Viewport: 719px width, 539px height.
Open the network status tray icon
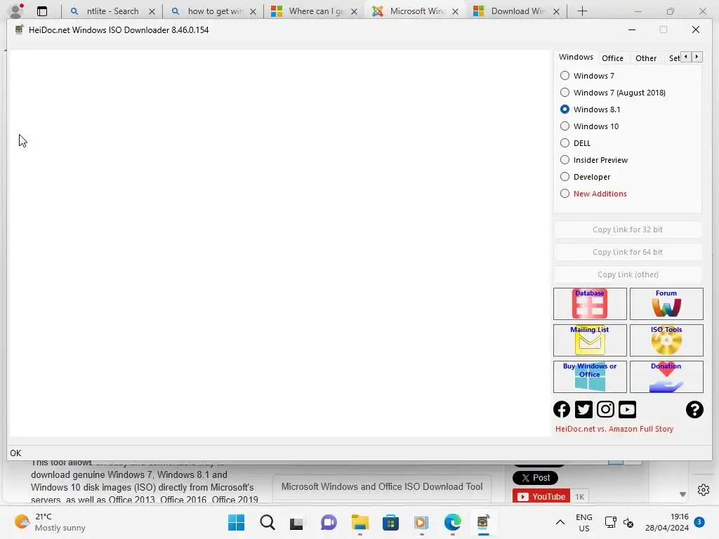pos(610,522)
